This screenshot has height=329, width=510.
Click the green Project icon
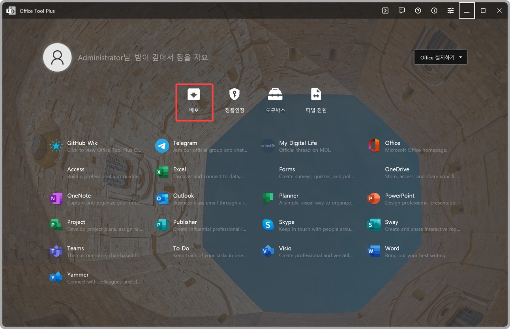coord(56,225)
